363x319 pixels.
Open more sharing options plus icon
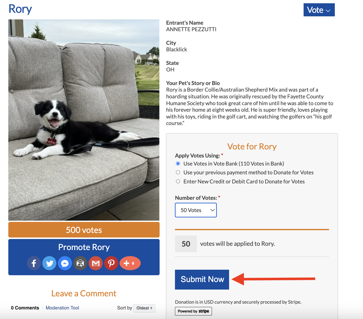(x=130, y=263)
